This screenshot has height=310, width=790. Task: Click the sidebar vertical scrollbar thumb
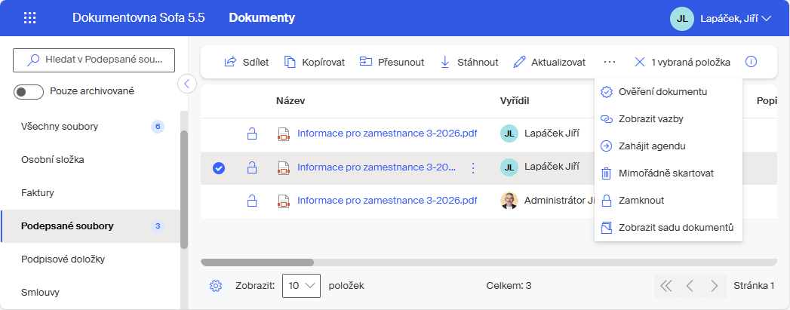coord(184,189)
